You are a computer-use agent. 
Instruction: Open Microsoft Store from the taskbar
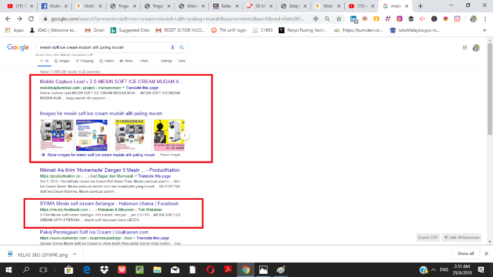click(x=69, y=270)
